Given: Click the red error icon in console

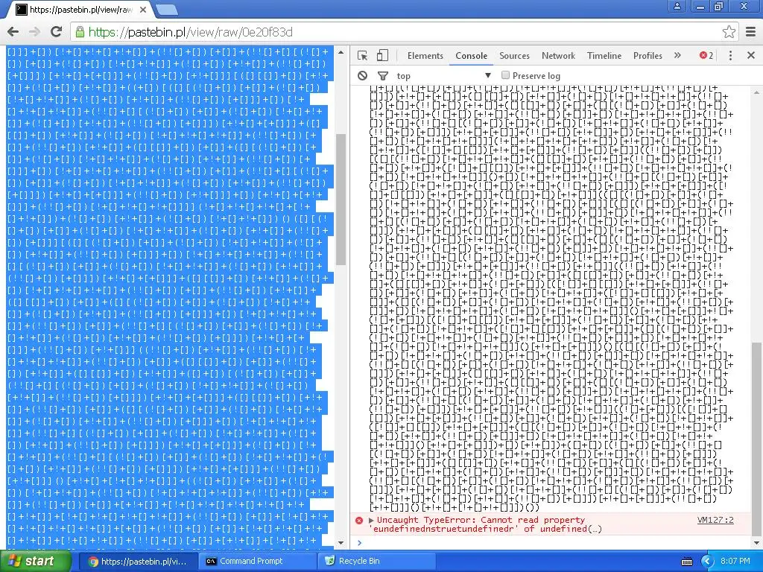Looking at the screenshot, I should pyautogui.click(x=359, y=520).
